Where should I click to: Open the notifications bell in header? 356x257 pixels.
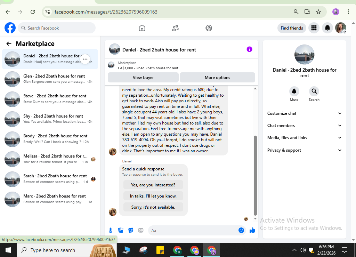pyautogui.click(x=327, y=28)
